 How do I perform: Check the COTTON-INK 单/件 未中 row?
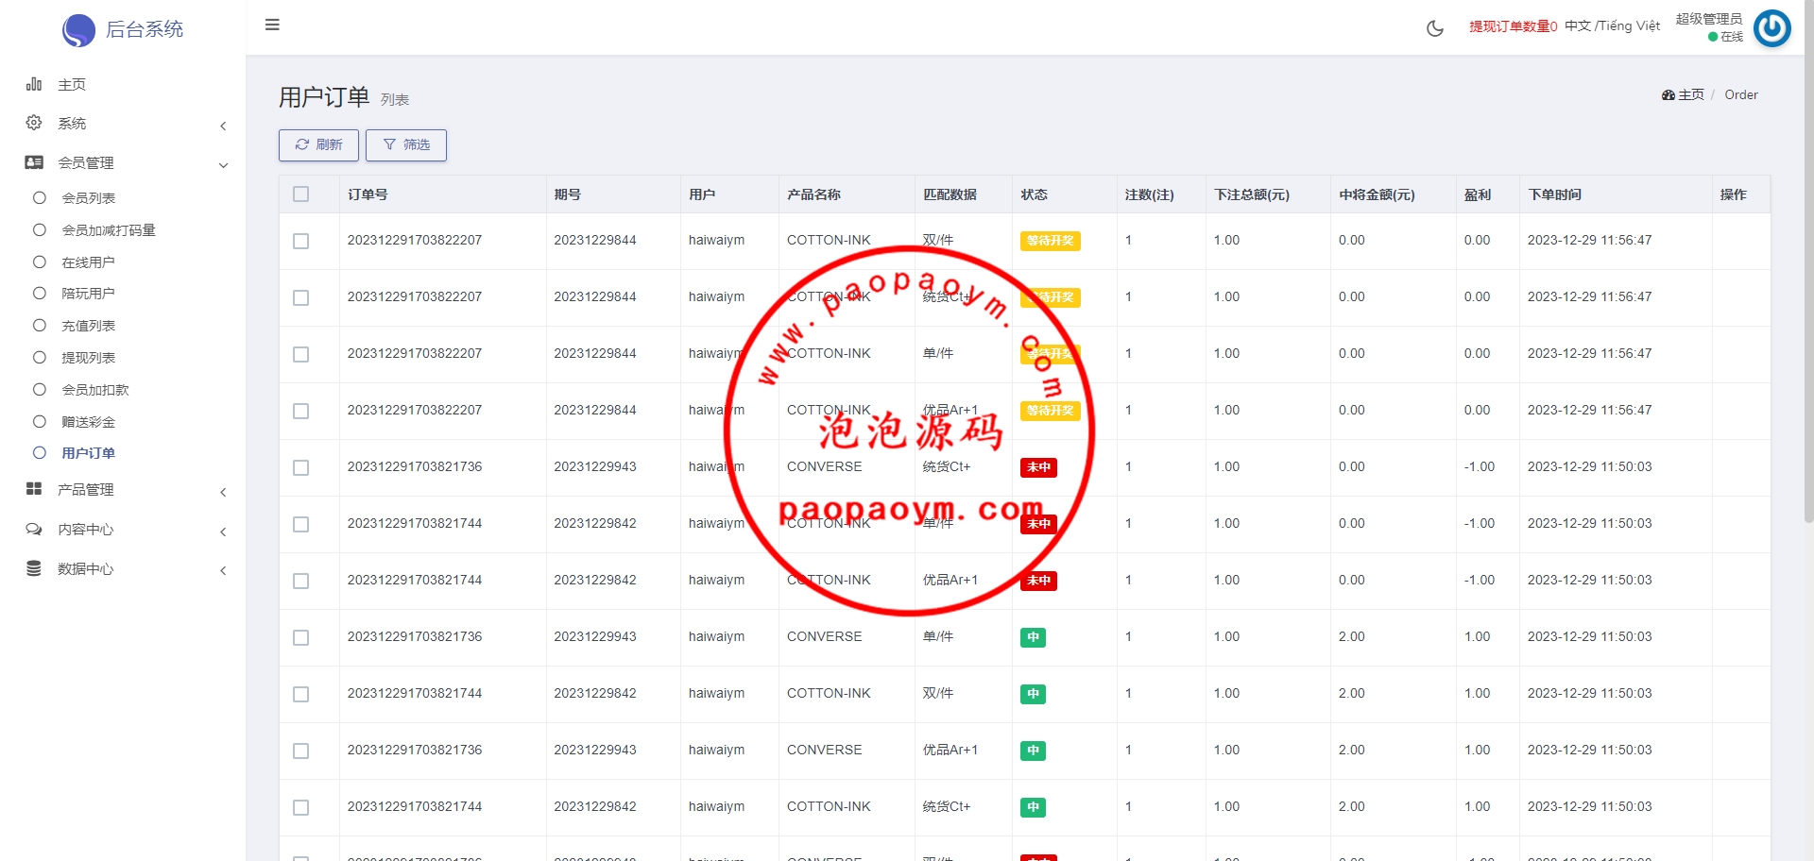301,524
